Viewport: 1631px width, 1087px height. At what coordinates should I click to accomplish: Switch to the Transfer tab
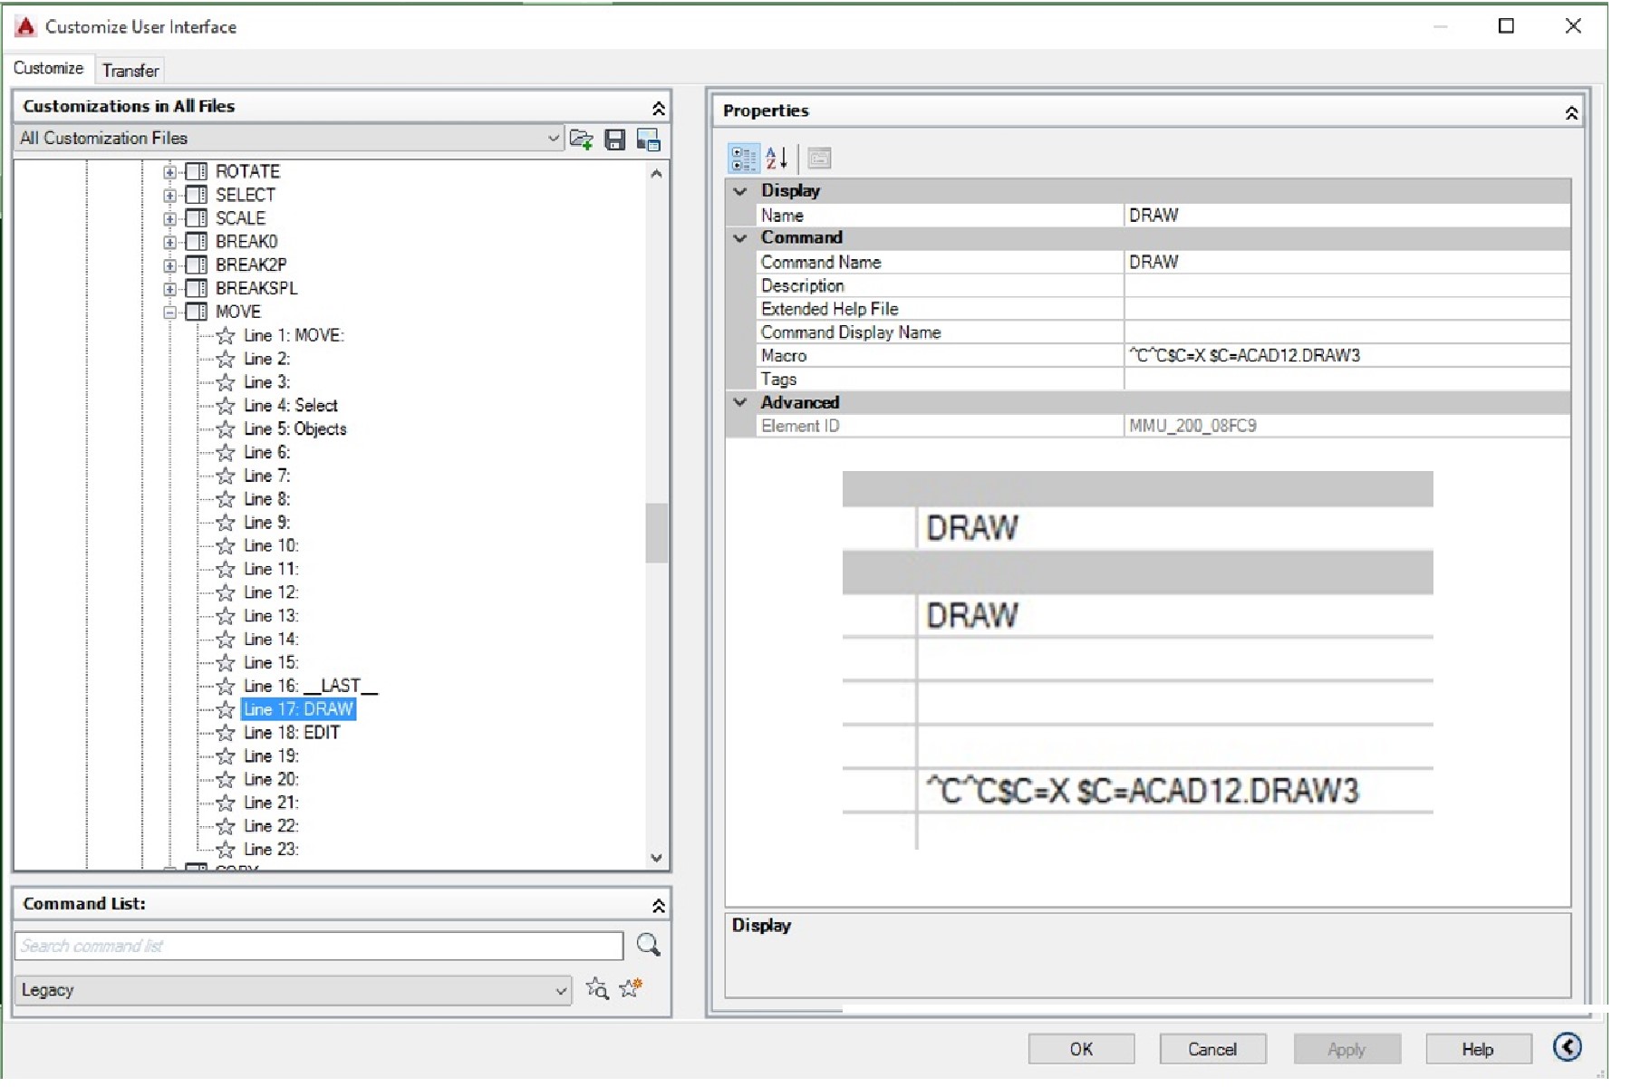(130, 70)
